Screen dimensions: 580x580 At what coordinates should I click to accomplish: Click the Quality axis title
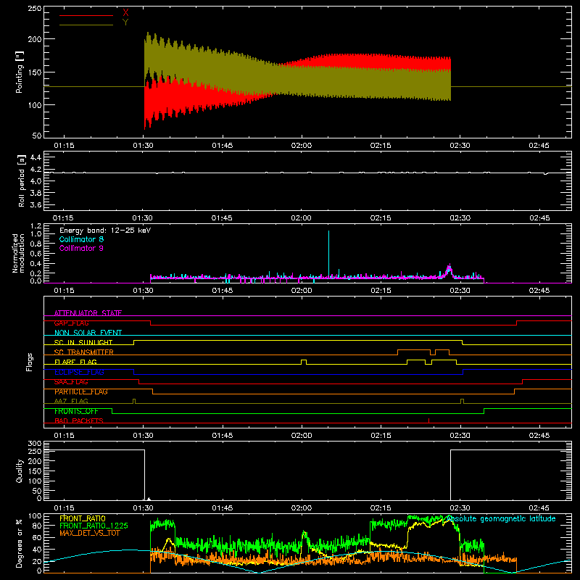coord(20,471)
